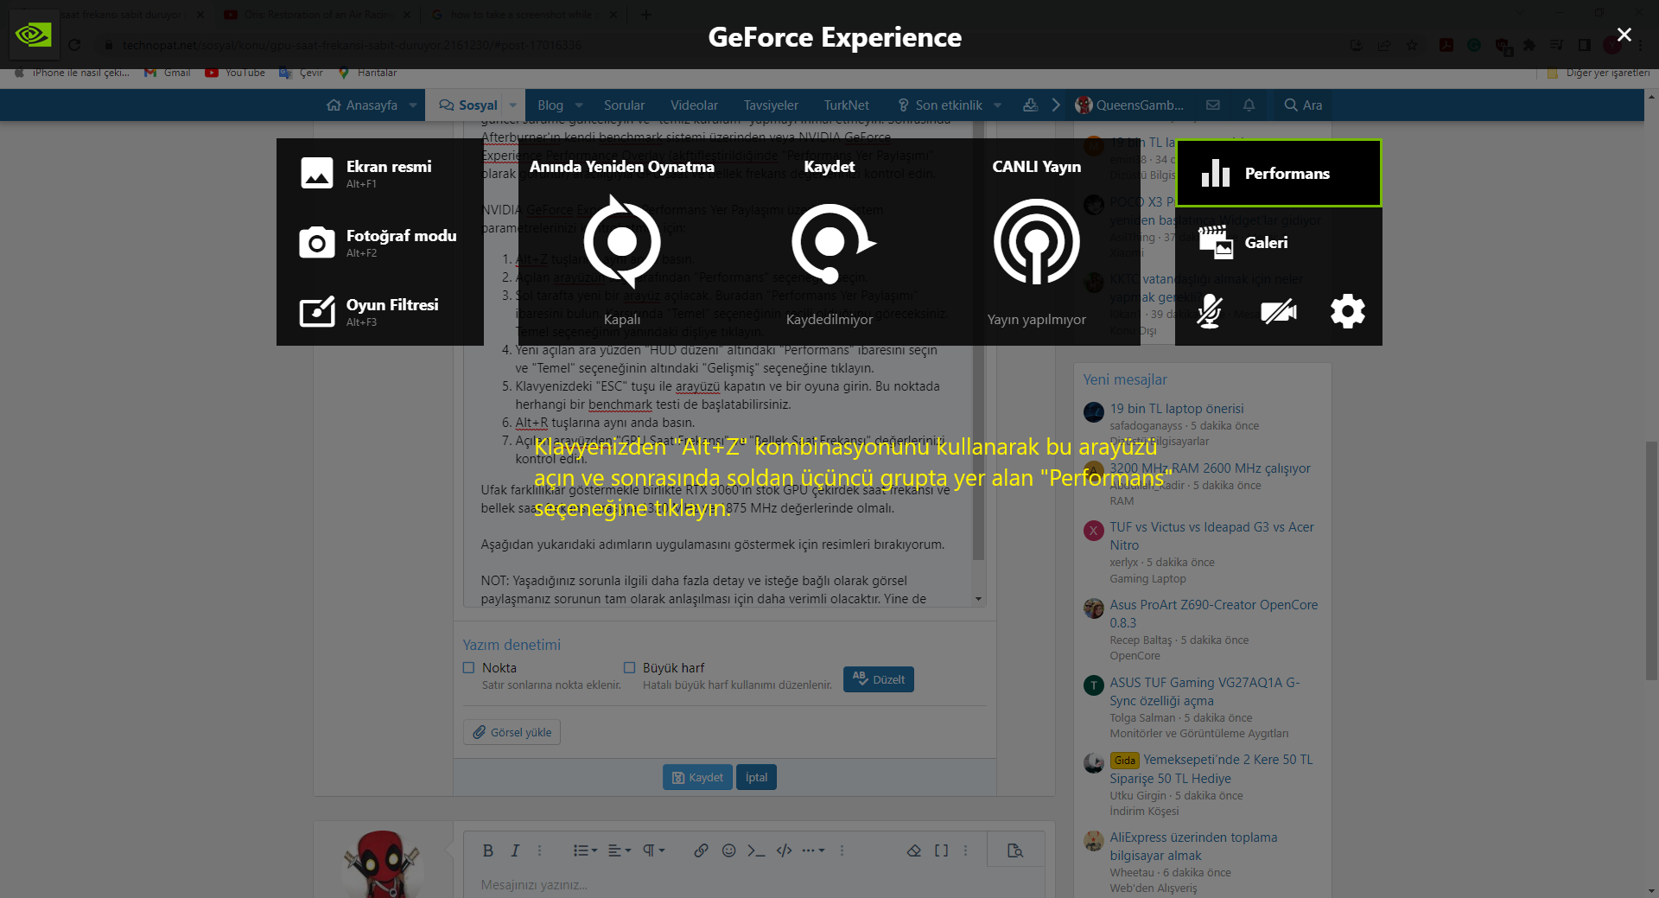1659x898 pixels.
Task: Open Tavsiyeler in the navbar
Action: pos(771,105)
